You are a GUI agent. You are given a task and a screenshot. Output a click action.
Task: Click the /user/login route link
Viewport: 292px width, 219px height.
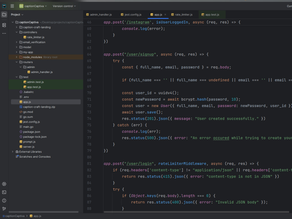pyautogui.click(x=139, y=164)
